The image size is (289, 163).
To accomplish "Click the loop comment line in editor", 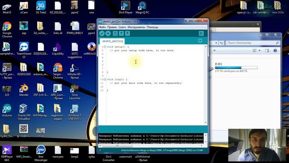I will point(146,83).
